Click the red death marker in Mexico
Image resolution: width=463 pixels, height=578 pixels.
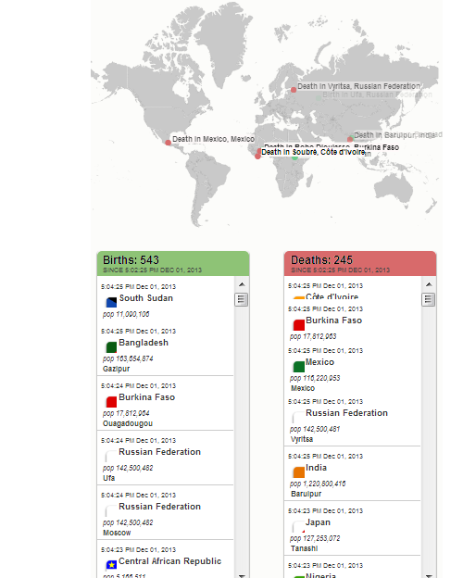(x=169, y=143)
